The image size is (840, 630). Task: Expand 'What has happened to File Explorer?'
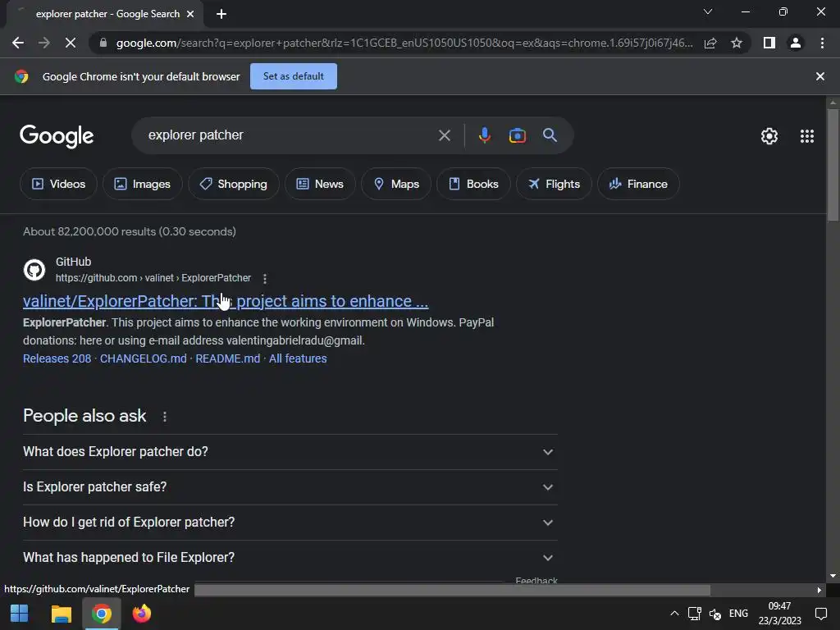click(290, 558)
